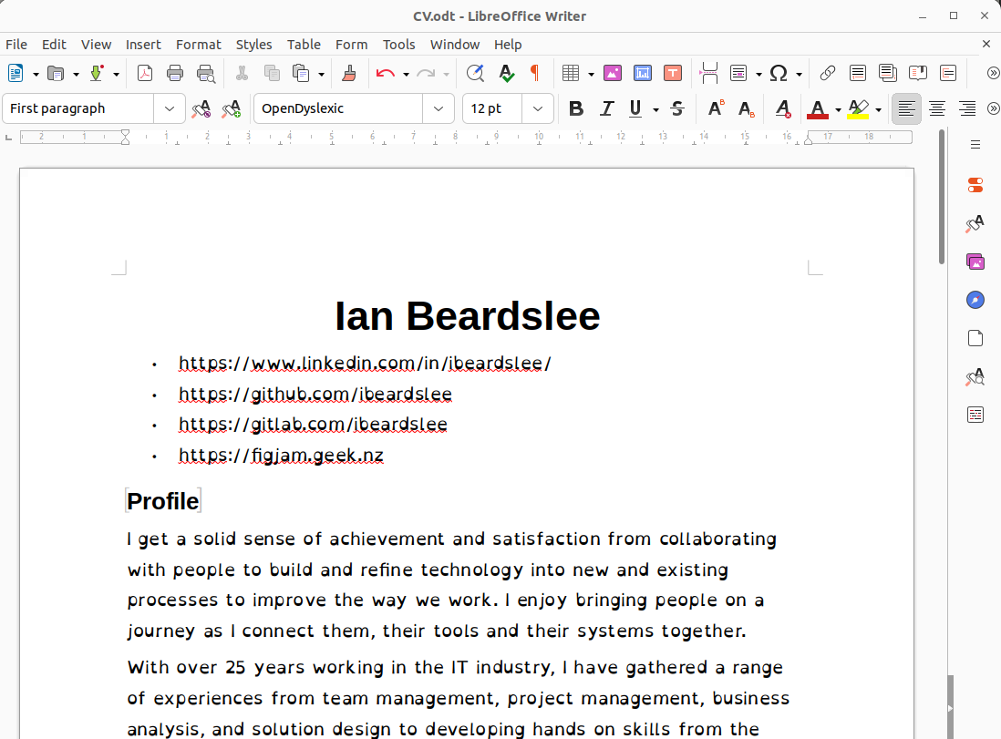Open the Navigator in the sidebar
This screenshot has height=739, width=1001.
coord(975,300)
